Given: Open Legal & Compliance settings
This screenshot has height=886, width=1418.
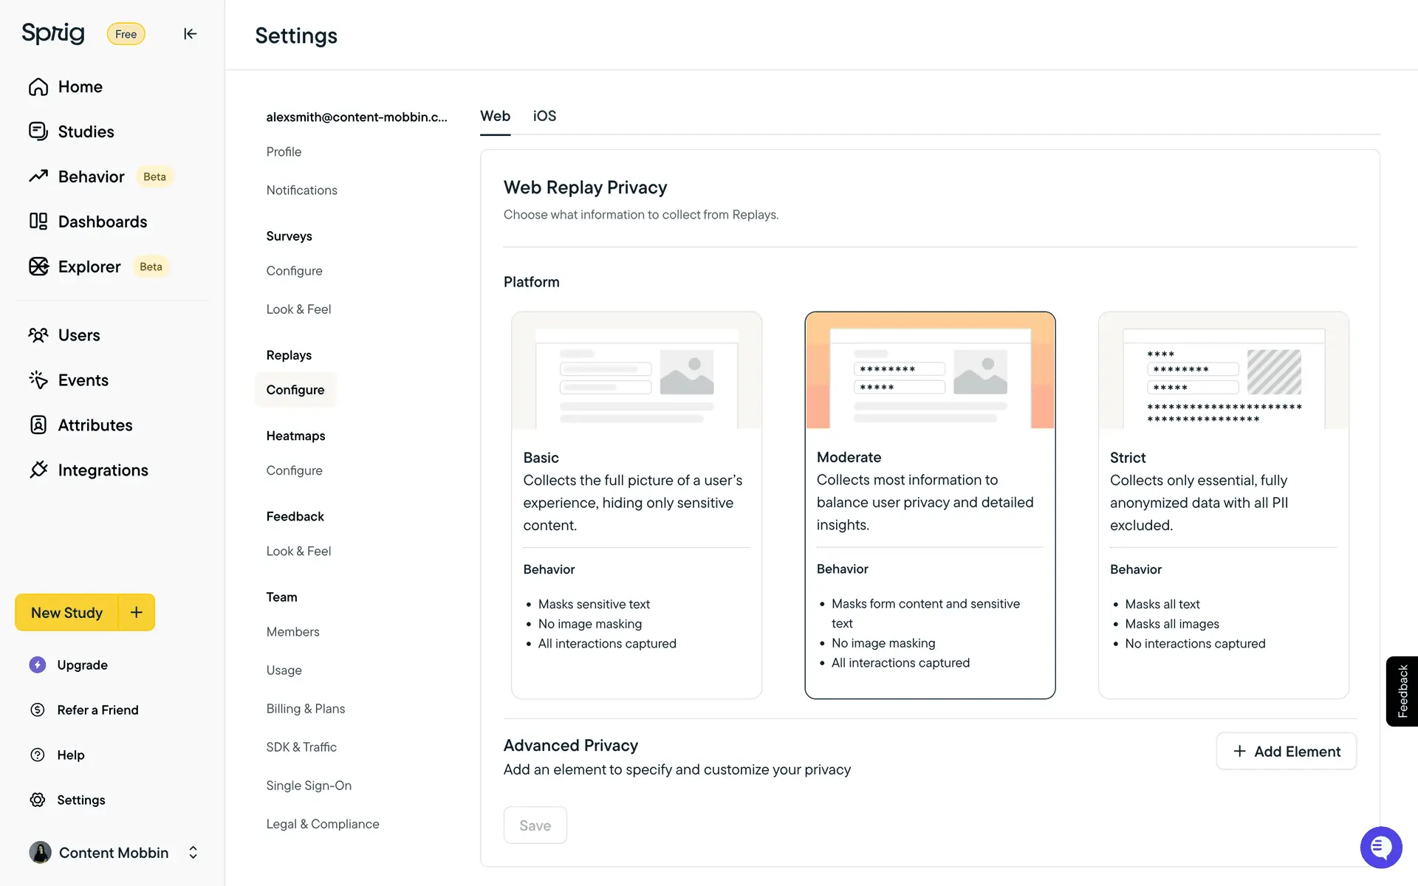Looking at the screenshot, I should [323, 824].
